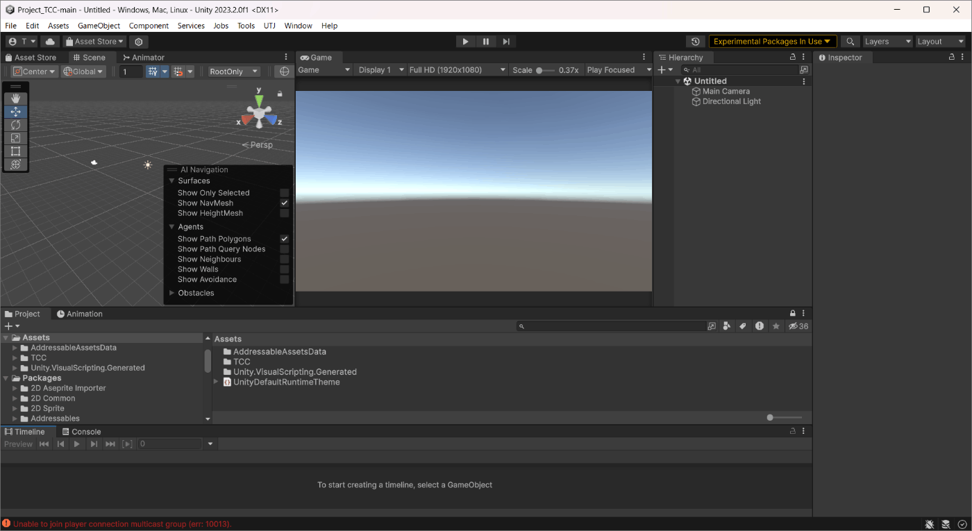The height and width of the screenshot is (531, 972).
Task: Open the Global rotation dropdown
Action: coord(83,71)
